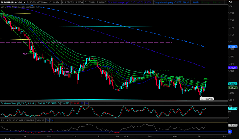Click the 30 value in the RSI header

[47, 120]
